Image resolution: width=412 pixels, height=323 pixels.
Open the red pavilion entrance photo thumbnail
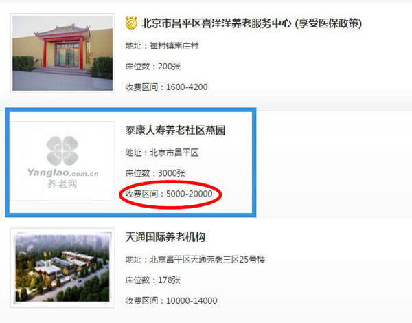tap(62, 53)
